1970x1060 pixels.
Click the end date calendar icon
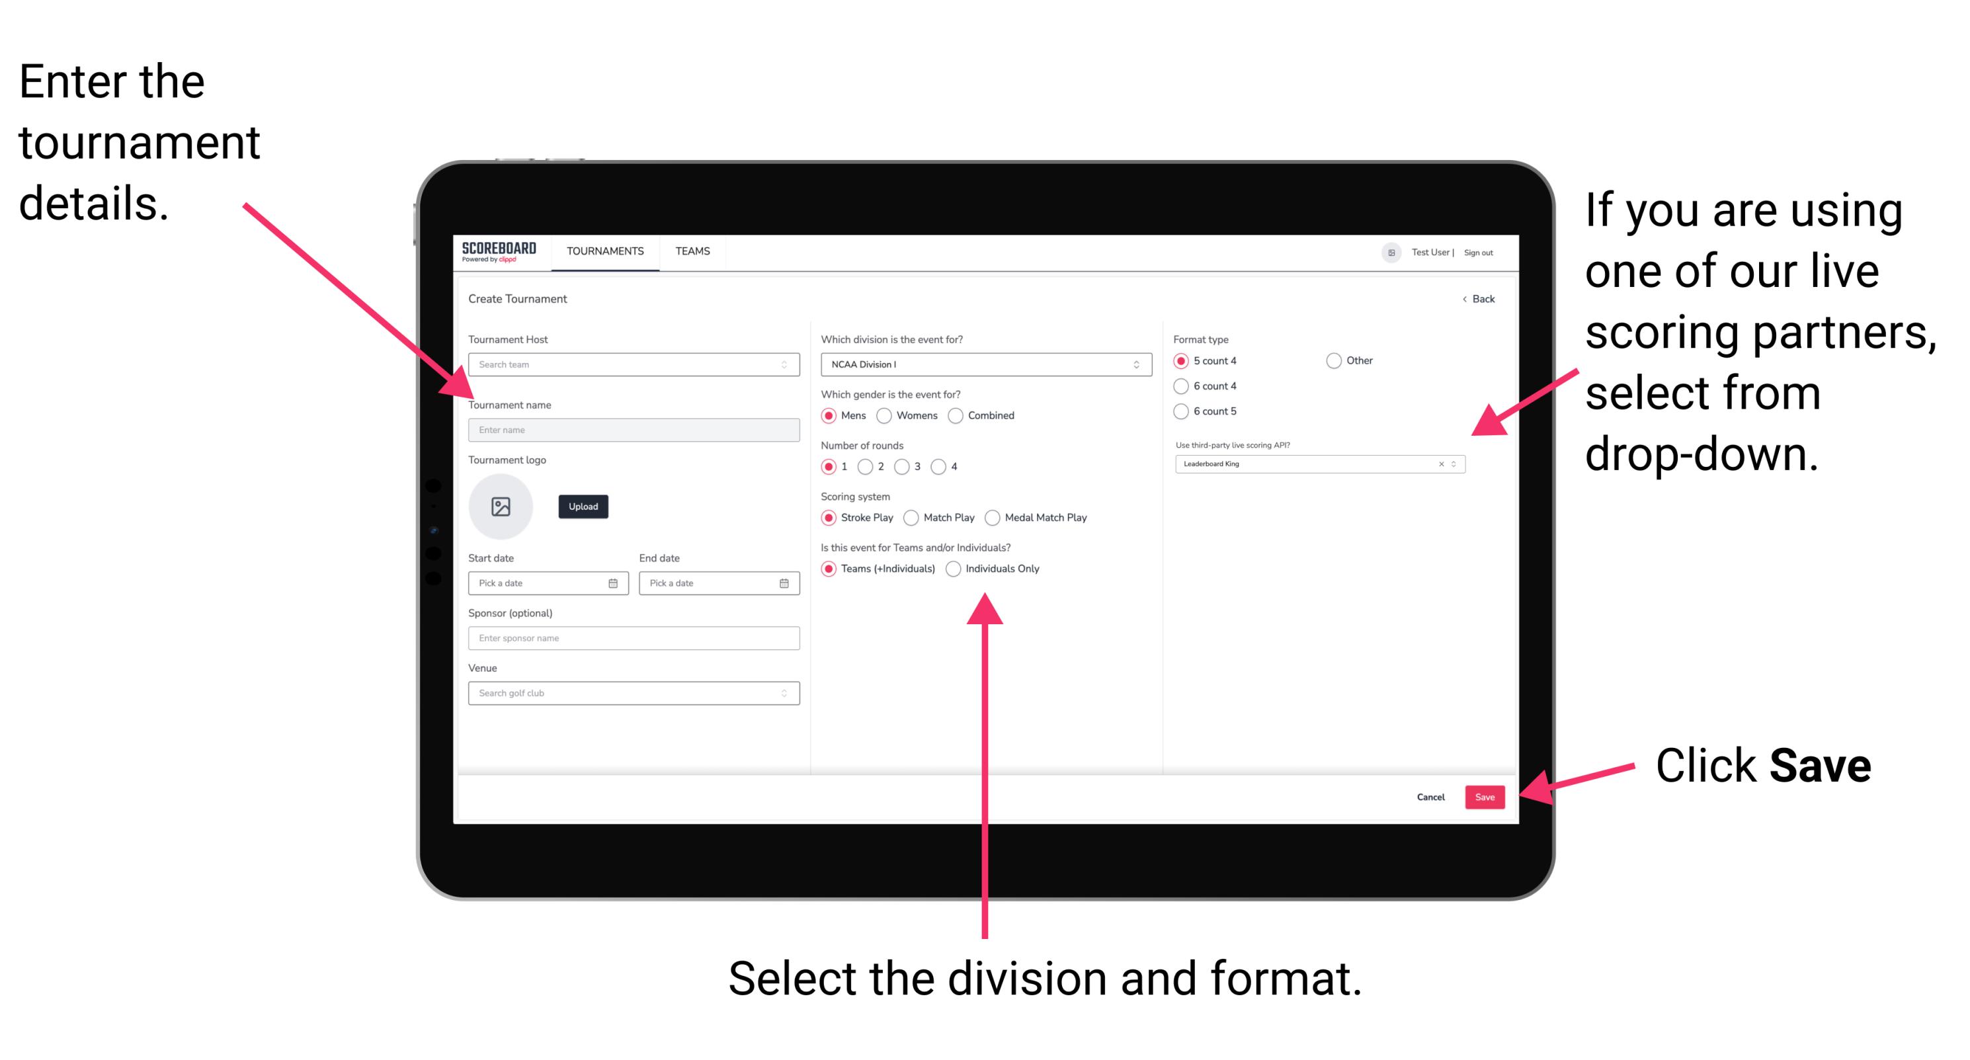[x=784, y=583]
